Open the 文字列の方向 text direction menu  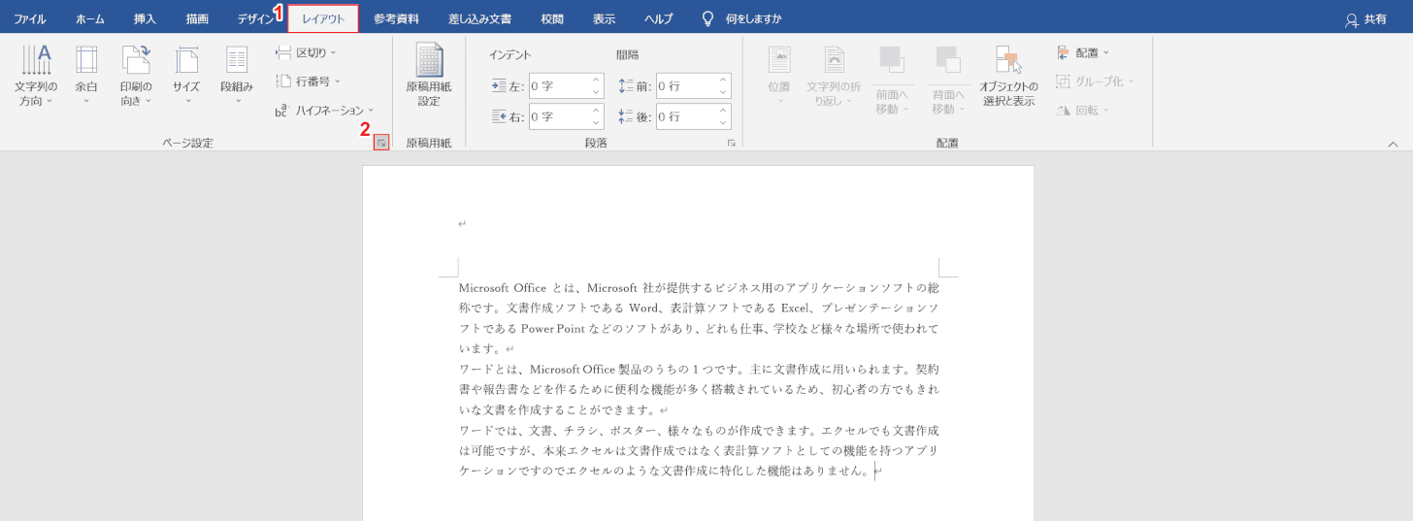click(x=36, y=76)
